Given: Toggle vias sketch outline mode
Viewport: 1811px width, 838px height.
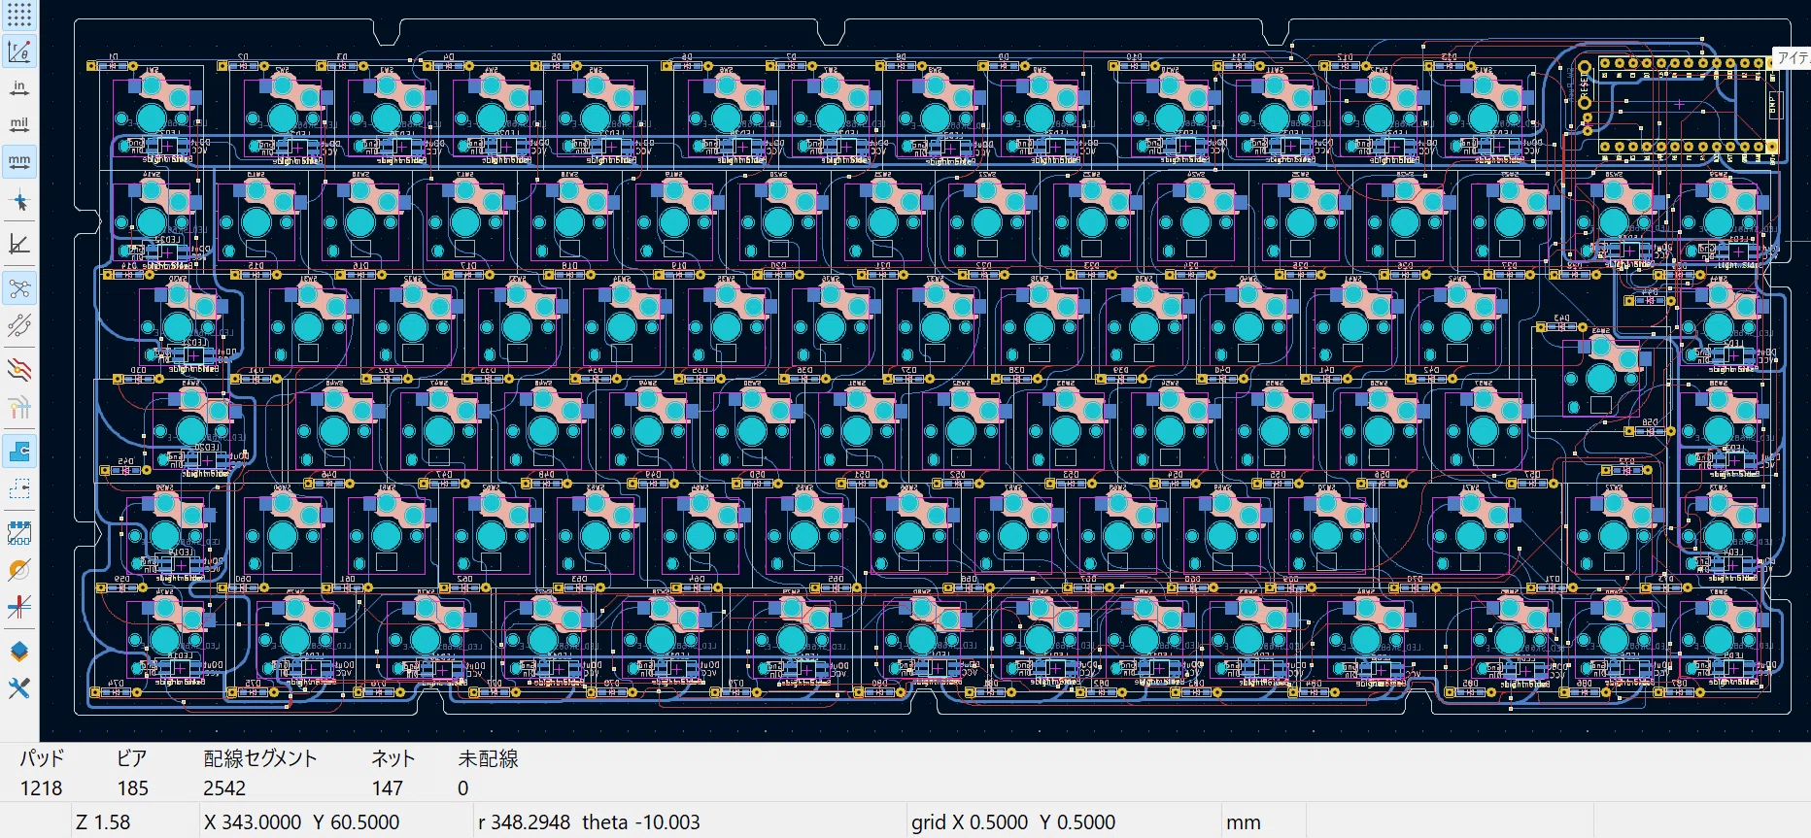Looking at the screenshot, I should [x=18, y=569].
